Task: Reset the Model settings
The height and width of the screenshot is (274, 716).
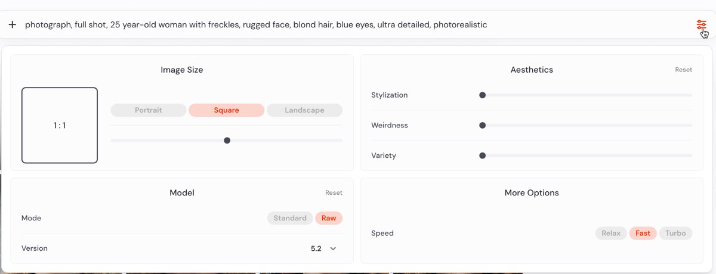Action: (334, 192)
